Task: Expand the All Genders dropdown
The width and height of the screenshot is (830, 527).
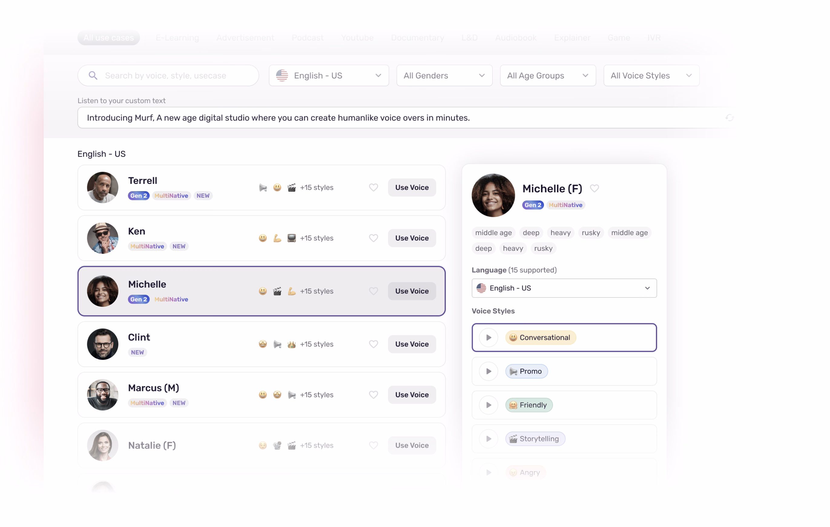Action: point(444,75)
